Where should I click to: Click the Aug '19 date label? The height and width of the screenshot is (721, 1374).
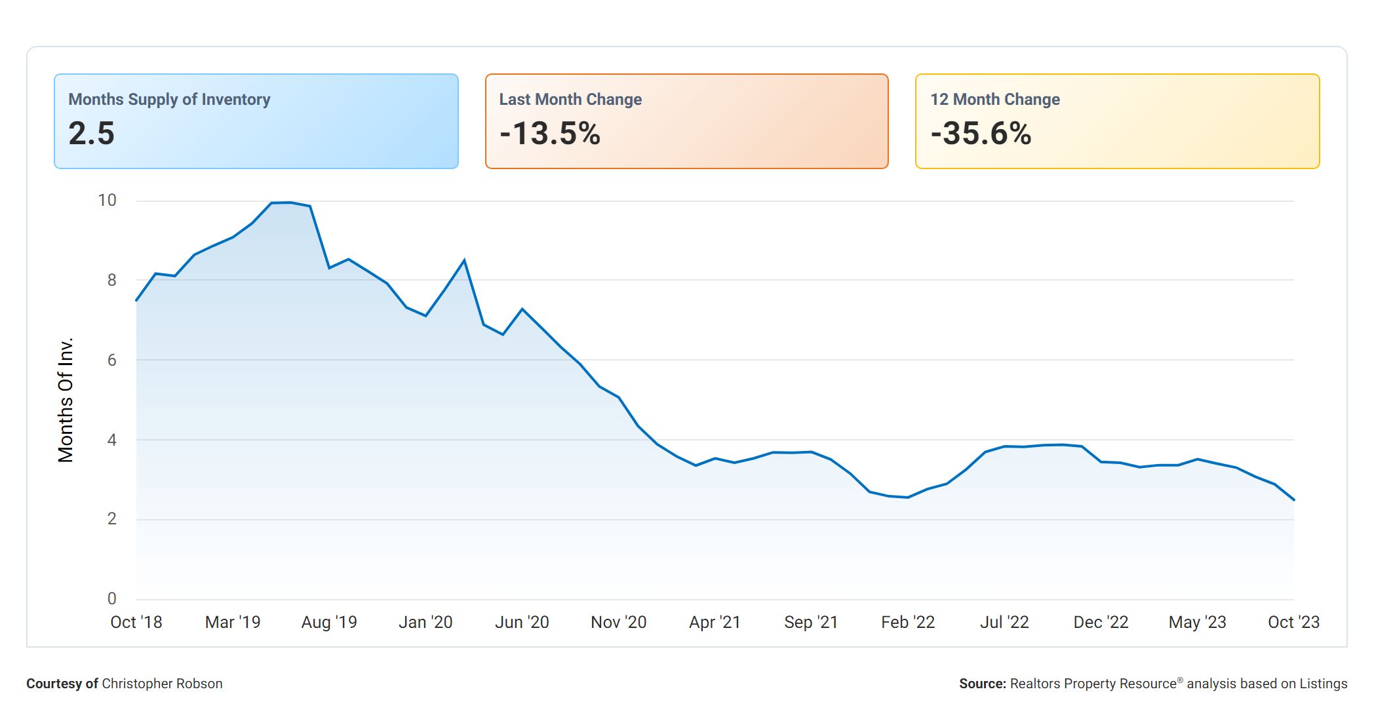click(x=329, y=622)
